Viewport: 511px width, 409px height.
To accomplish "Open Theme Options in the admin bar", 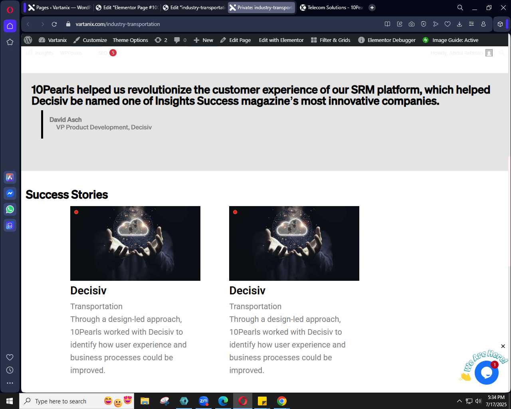I will point(130,40).
